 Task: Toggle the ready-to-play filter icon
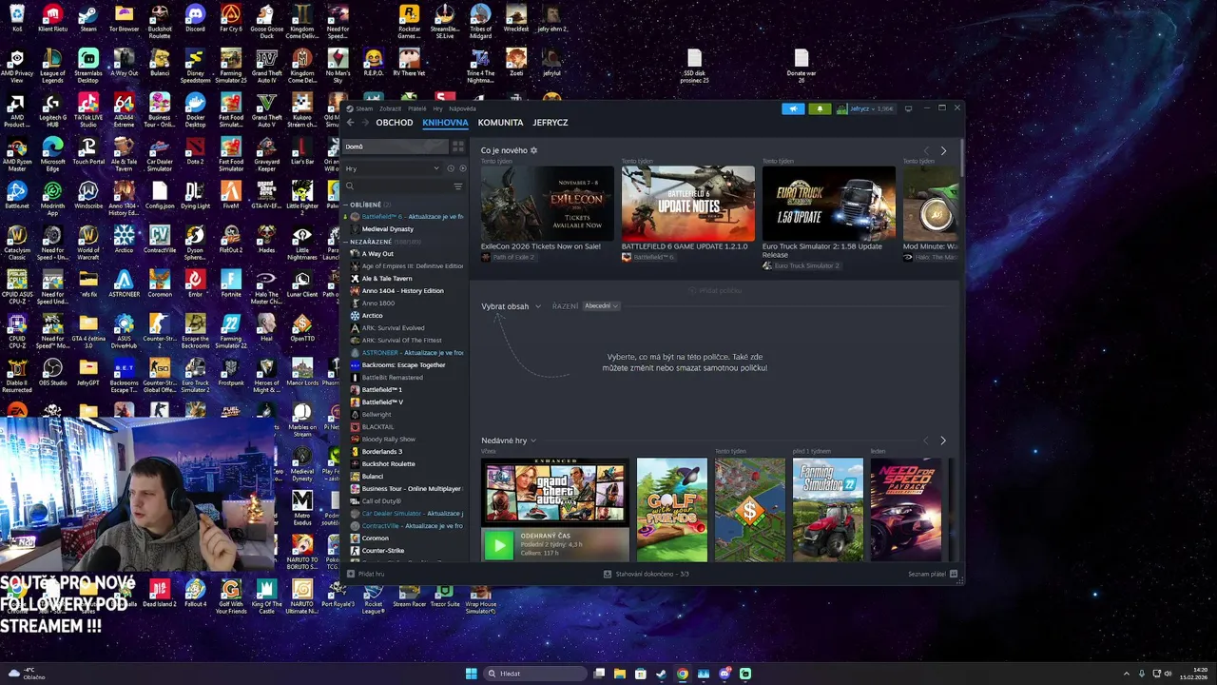click(461, 168)
